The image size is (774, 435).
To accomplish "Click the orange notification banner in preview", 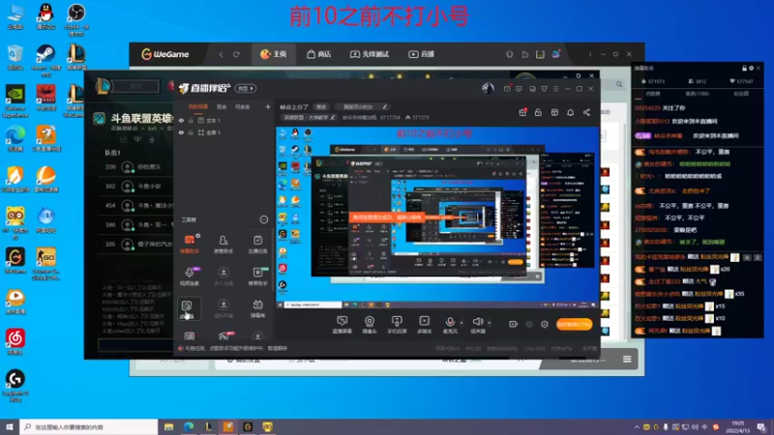I will pos(387,217).
